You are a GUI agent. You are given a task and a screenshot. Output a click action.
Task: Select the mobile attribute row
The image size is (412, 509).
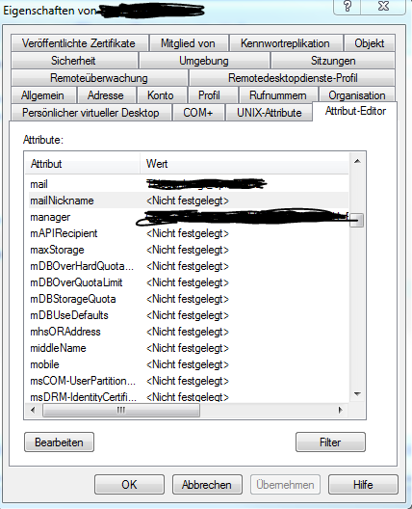(188, 364)
